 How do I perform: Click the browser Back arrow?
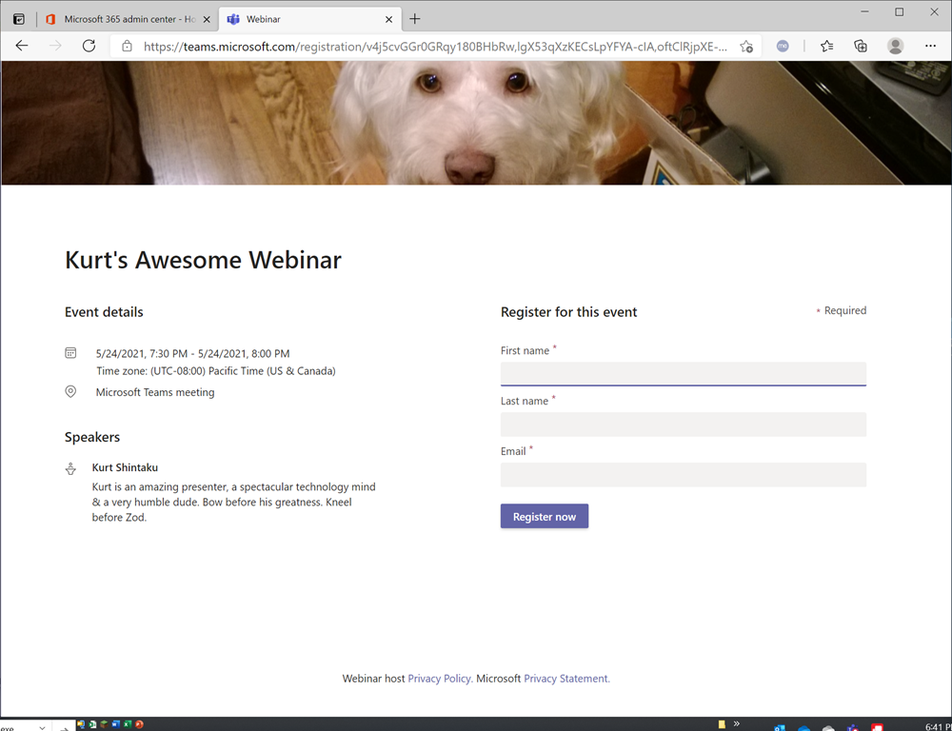click(x=22, y=46)
